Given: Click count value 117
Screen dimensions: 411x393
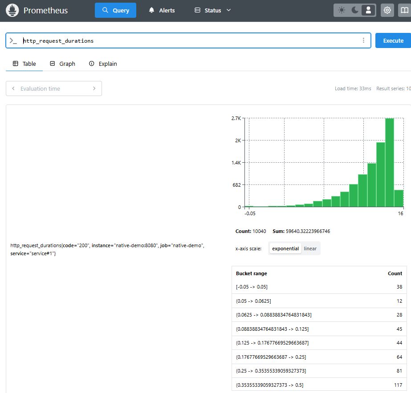Looking at the screenshot, I should [398, 385].
